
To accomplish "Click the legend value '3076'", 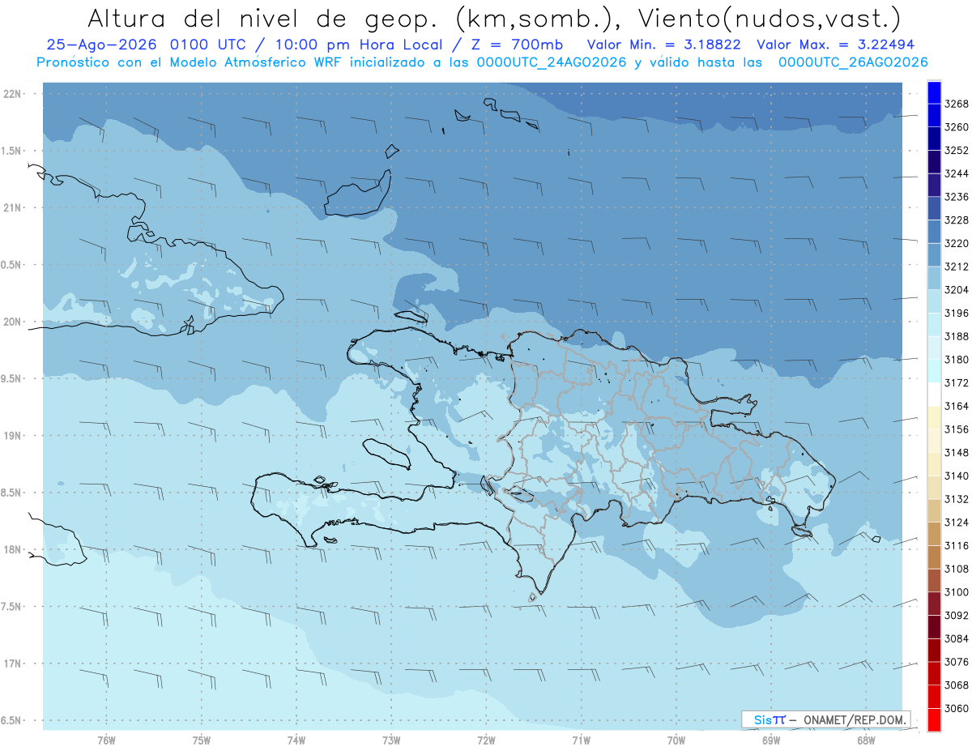I will (957, 662).
